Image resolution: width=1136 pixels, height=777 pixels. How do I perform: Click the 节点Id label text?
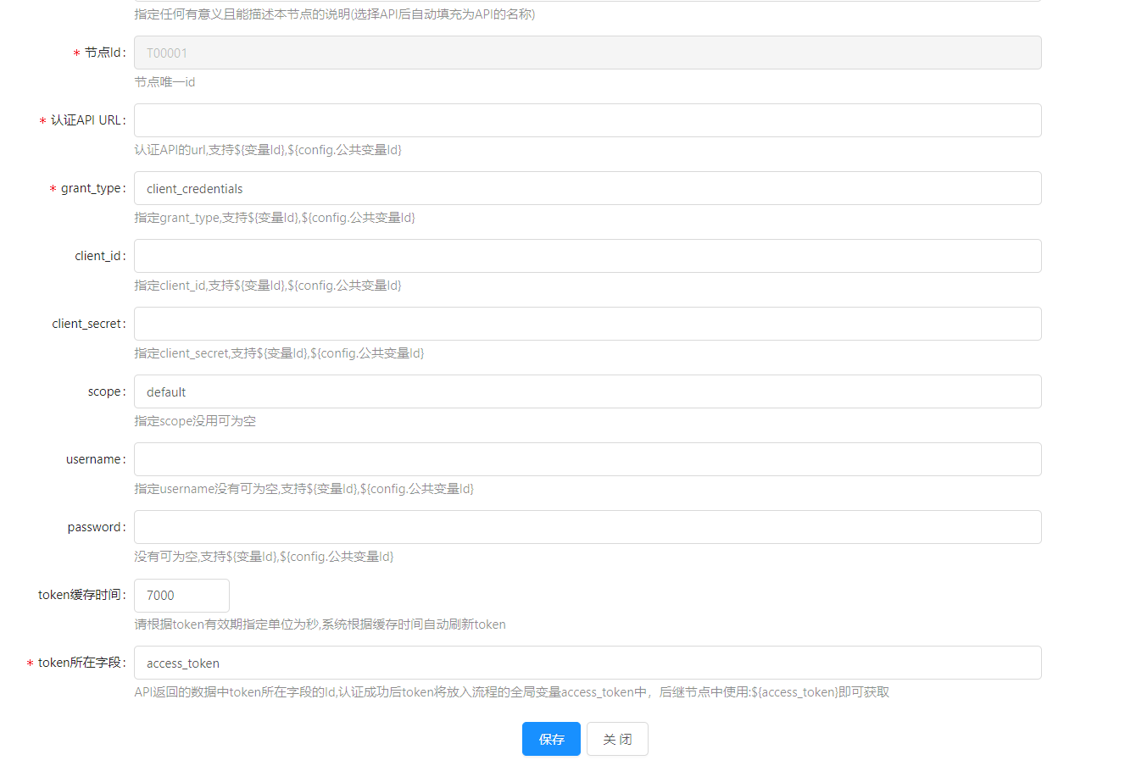[x=103, y=53]
